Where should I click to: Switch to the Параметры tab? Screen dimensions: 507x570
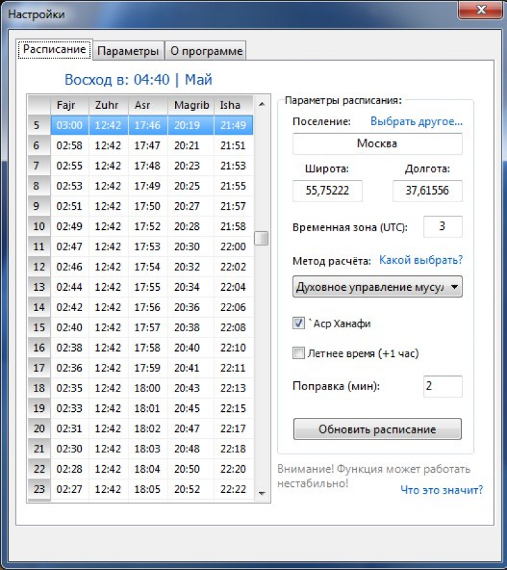click(x=128, y=51)
